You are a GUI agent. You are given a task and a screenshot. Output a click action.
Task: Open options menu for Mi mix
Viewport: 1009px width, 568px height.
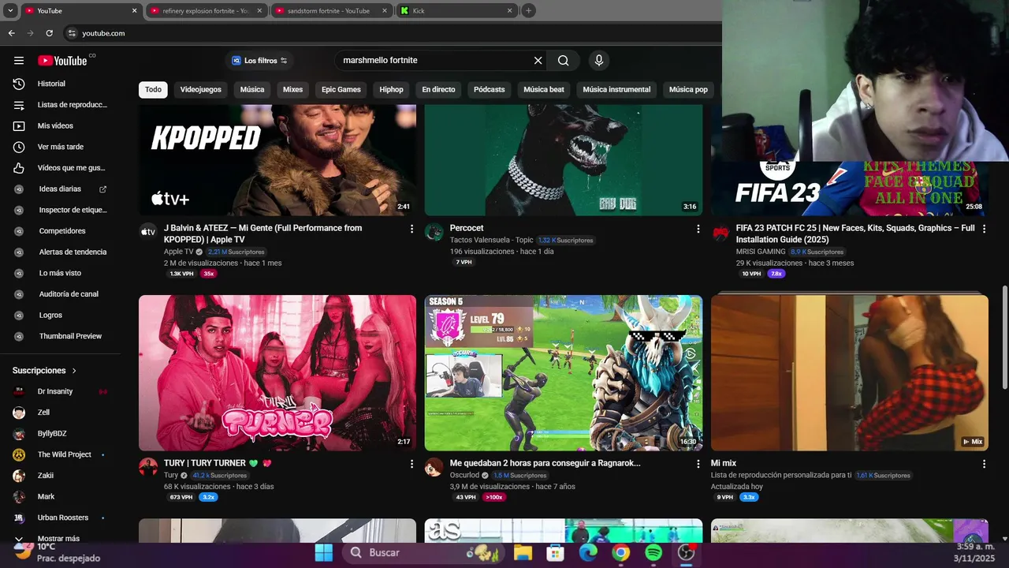point(984,464)
